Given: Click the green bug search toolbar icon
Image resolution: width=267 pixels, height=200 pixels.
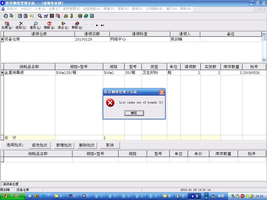Looking at the screenshot, I should (32, 16).
